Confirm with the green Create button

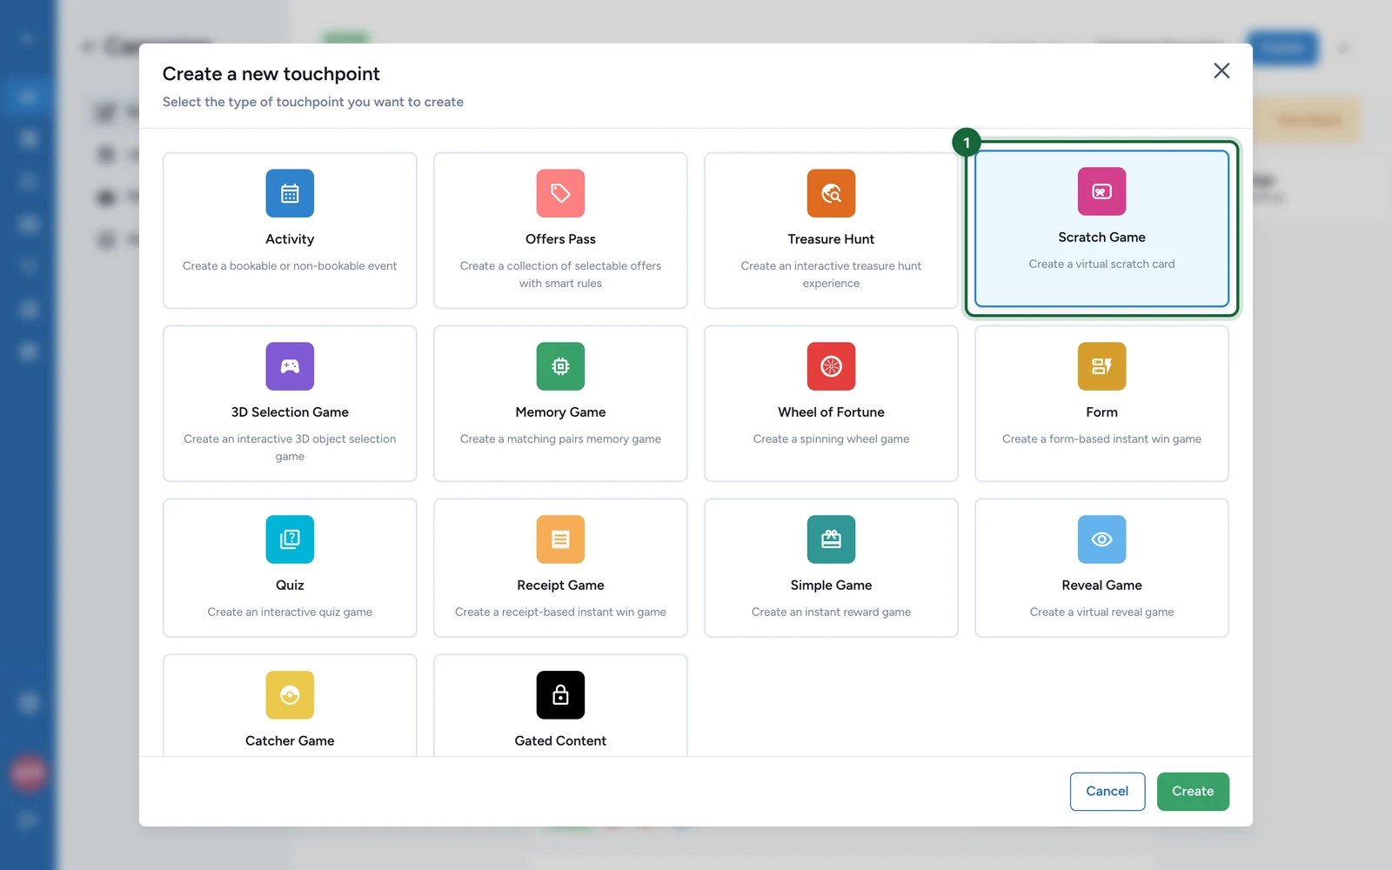pyautogui.click(x=1193, y=792)
